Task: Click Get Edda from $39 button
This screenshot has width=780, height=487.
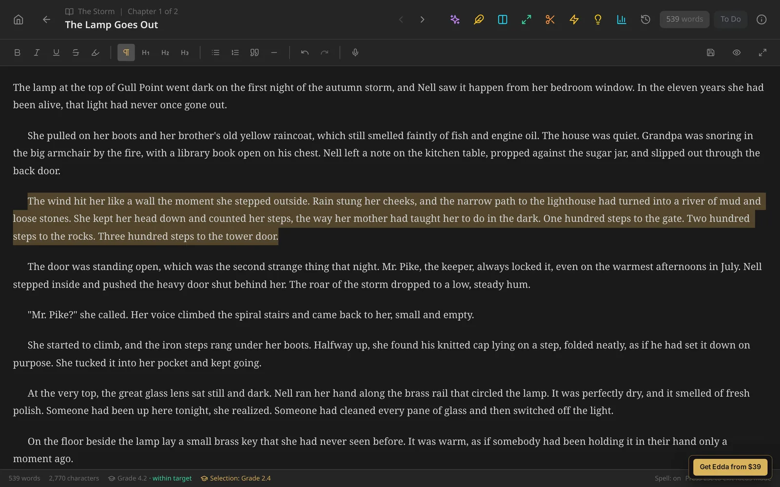Action: click(x=730, y=467)
